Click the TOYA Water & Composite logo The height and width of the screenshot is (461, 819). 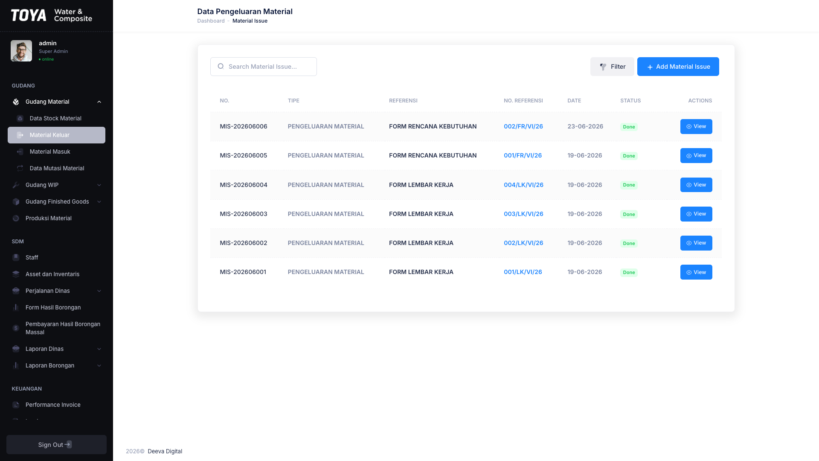point(52,15)
